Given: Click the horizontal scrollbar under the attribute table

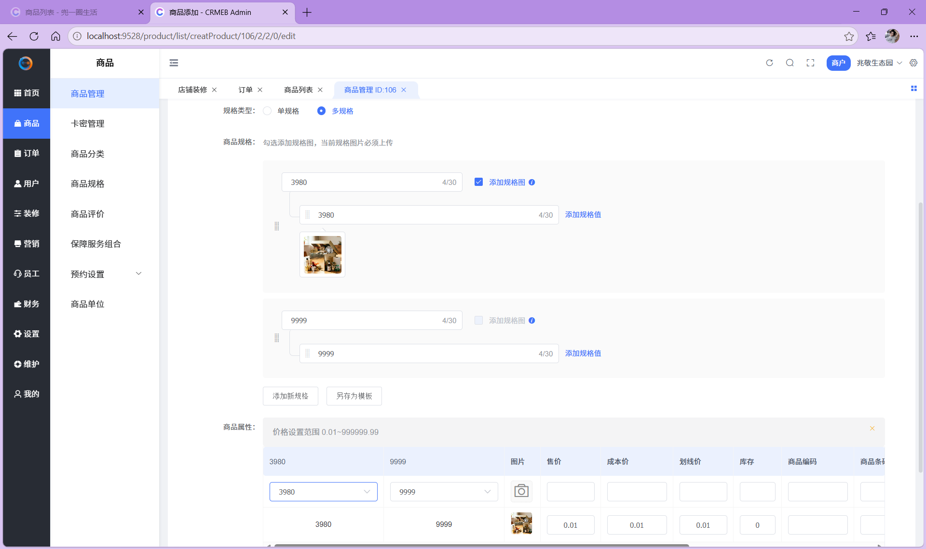Looking at the screenshot, I should pyautogui.click(x=481, y=545).
